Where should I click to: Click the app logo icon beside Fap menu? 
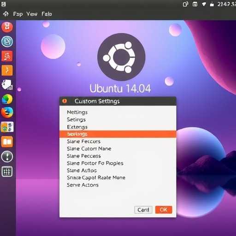point(6,14)
